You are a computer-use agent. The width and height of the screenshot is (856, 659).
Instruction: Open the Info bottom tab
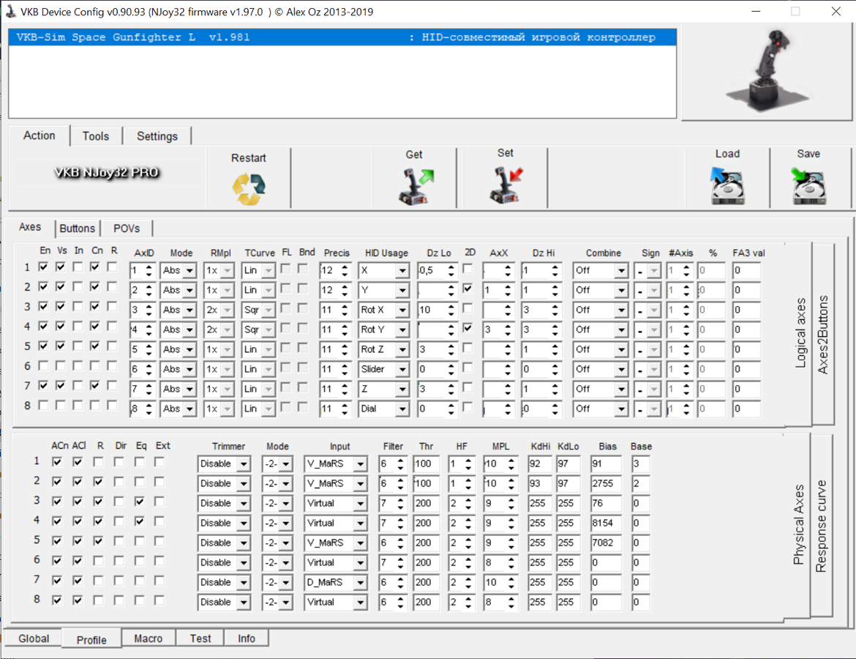point(247,638)
